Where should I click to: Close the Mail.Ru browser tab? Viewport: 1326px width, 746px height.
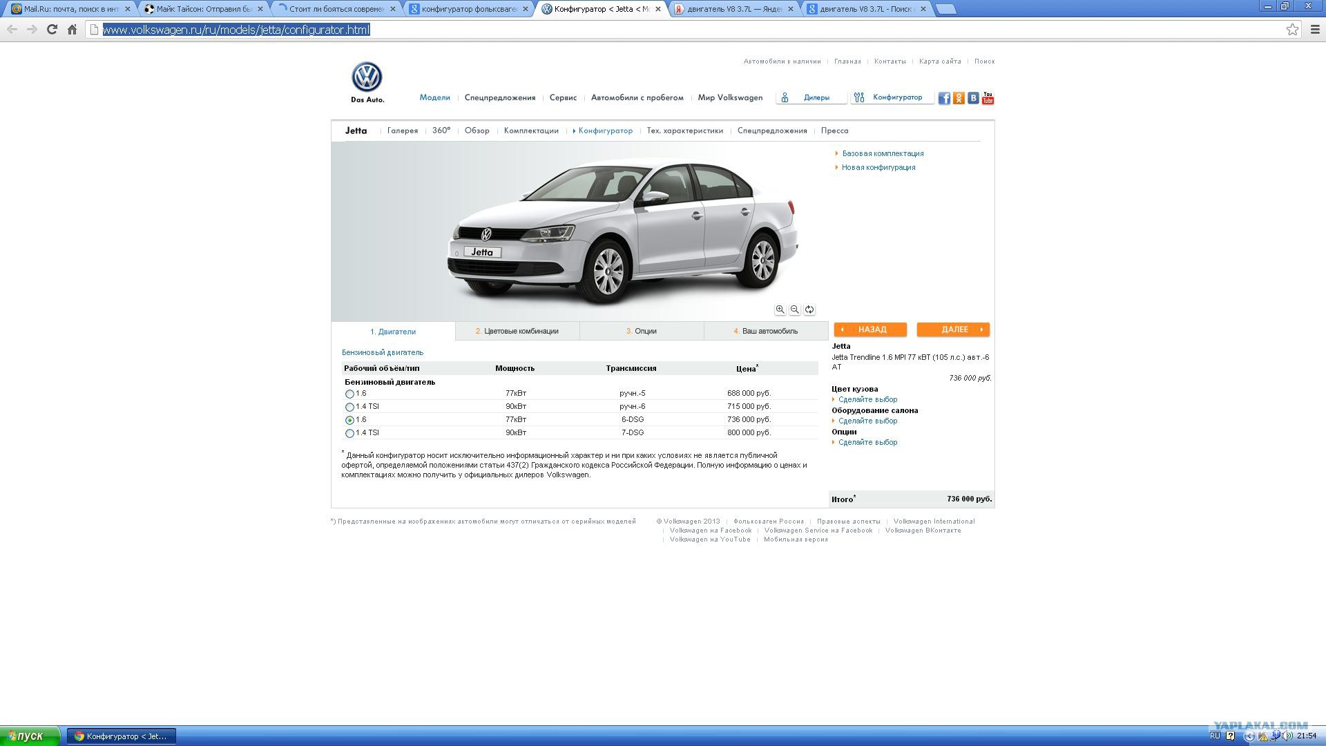127,9
